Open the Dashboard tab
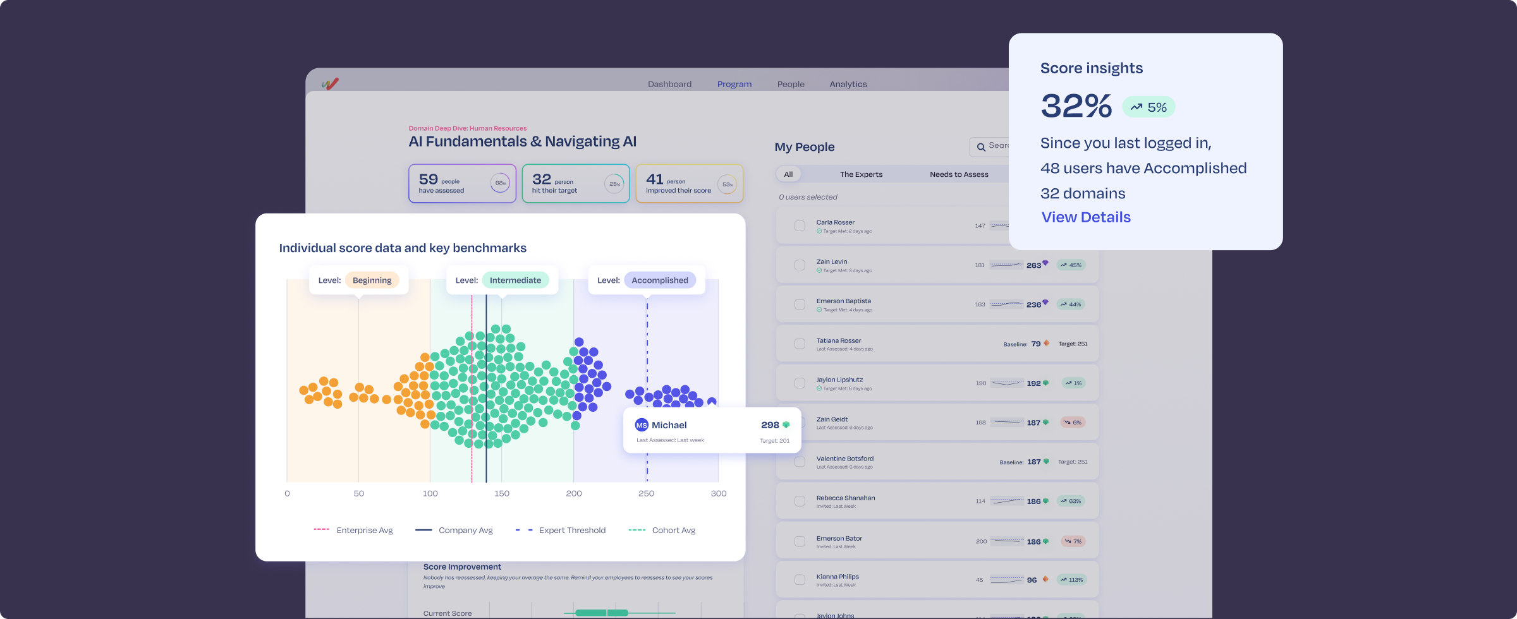The image size is (1517, 619). [669, 84]
